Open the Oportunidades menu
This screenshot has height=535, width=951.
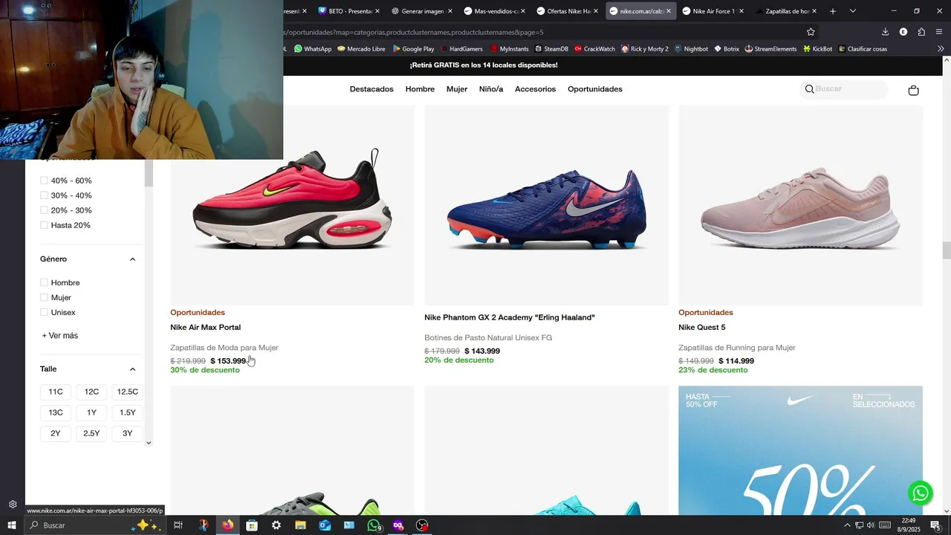click(x=595, y=89)
